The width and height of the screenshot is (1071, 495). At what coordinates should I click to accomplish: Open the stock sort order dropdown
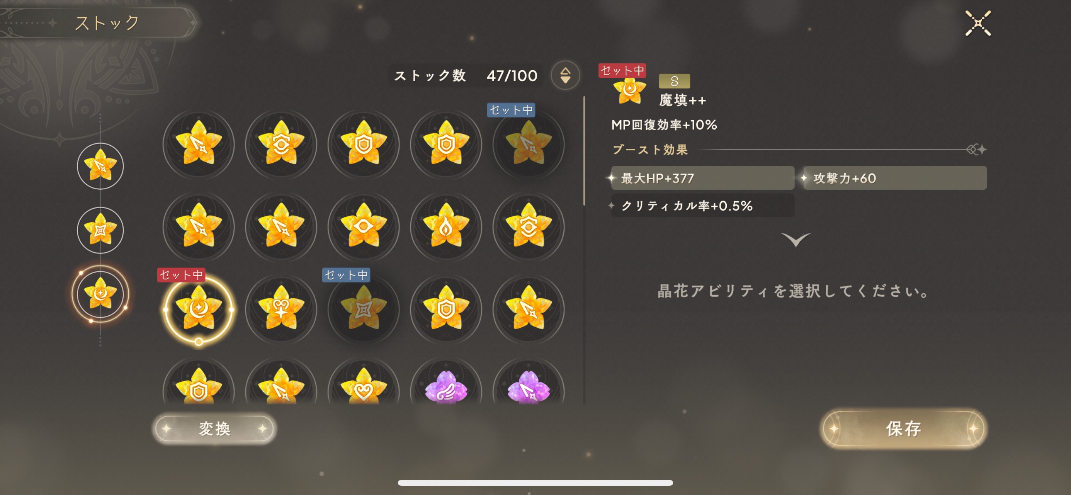[565, 75]
